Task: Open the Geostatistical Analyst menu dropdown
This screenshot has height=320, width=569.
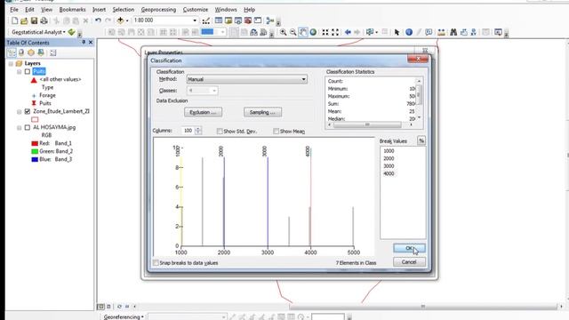Action: pos(38,32)
